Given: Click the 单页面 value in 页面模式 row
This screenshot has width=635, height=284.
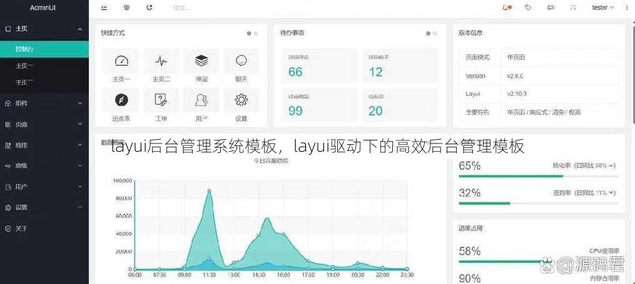Looking at the screenshot, I should pyautogui.click(x=516, y=57).
